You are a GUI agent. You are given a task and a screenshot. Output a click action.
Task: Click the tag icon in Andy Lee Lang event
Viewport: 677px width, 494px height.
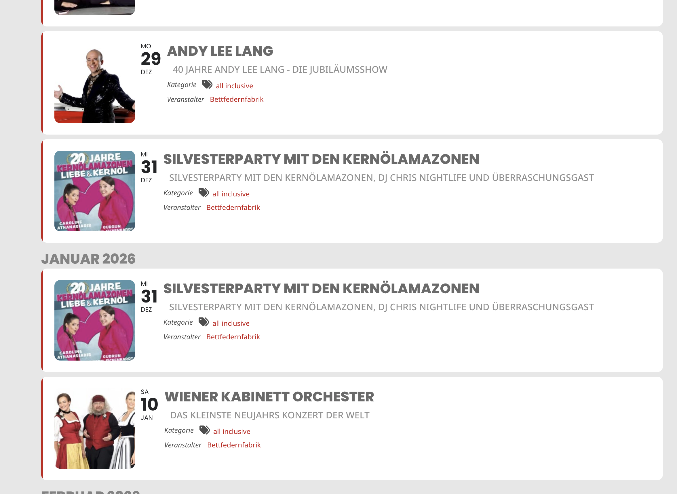(x=207, y=85)
